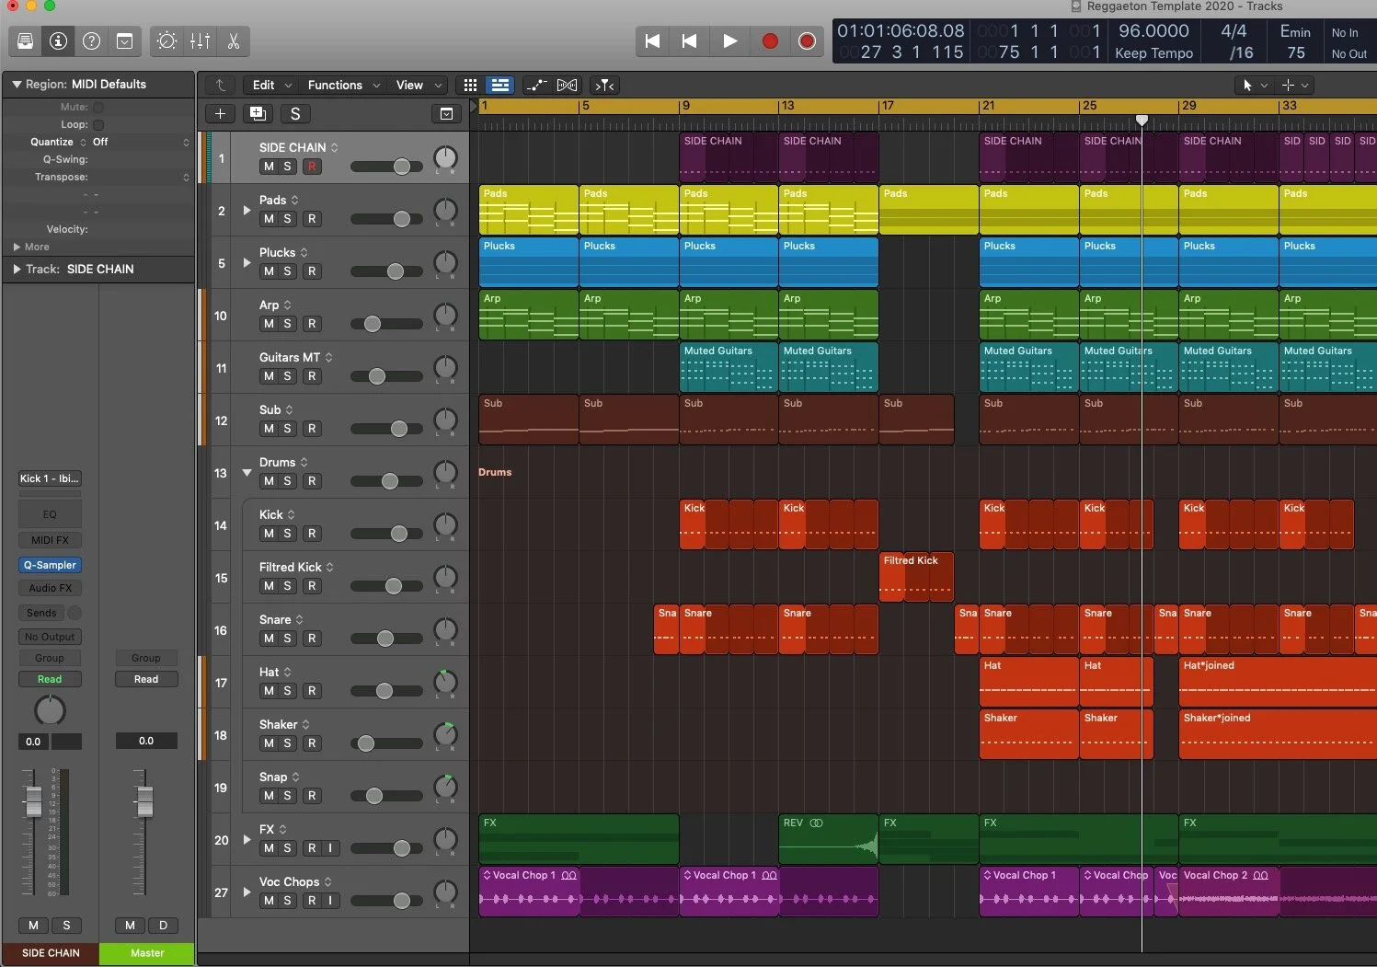1377x967 pixels.
Task: Go to beginning of project
Action: click(x=652, y=40)
